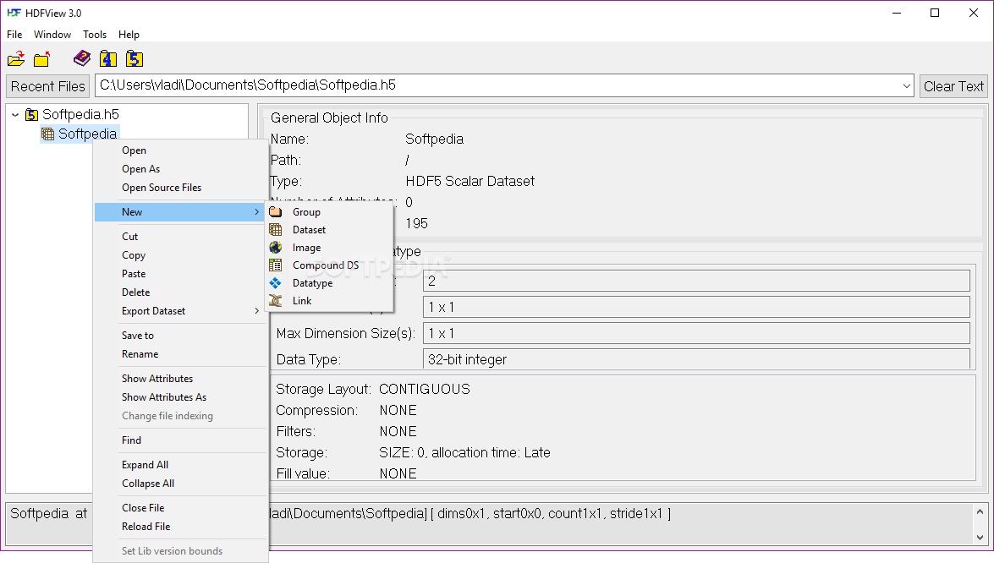Click the Link chain icon in submenu

click(x=276, y=300)
